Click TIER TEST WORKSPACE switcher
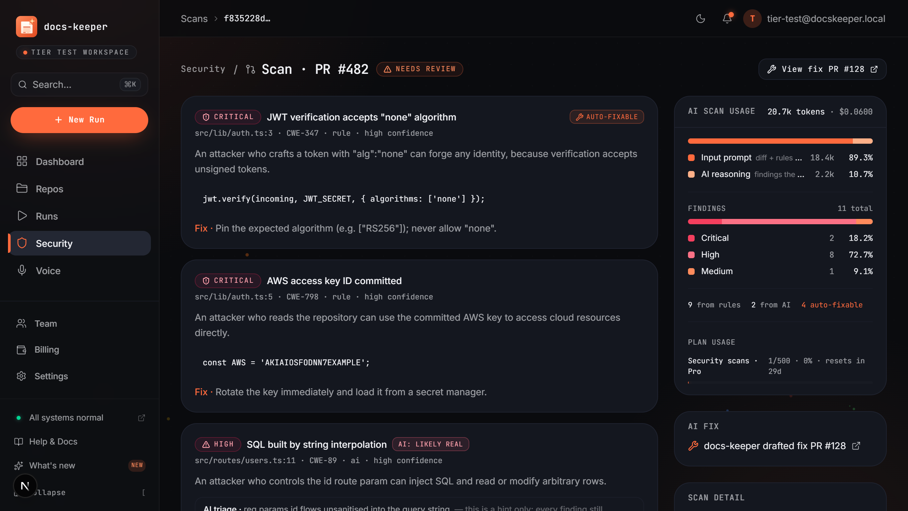This screenshot has height=511, width=908. pyautogui.click(x=76, y=53)
